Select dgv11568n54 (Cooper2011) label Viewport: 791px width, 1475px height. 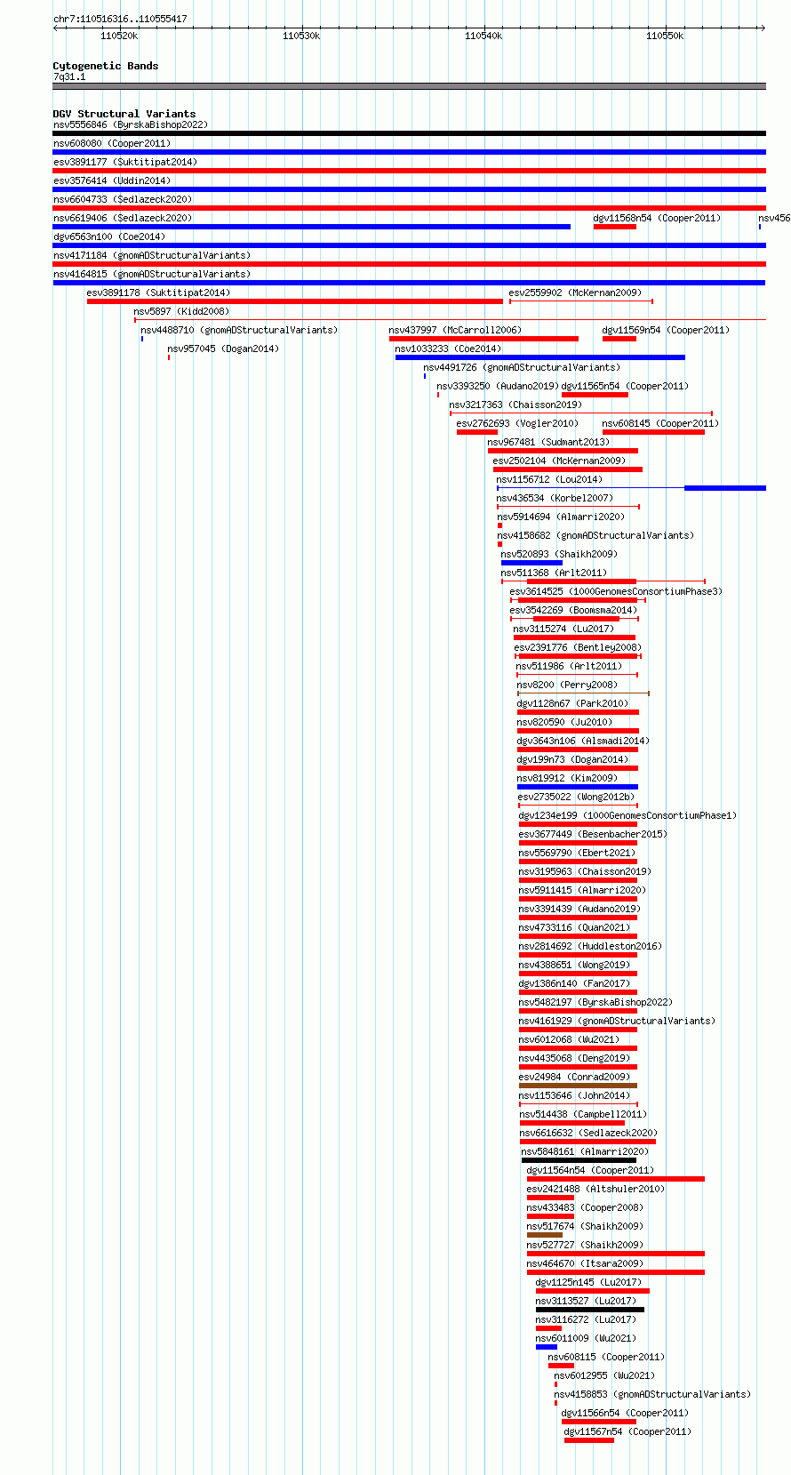658,218
